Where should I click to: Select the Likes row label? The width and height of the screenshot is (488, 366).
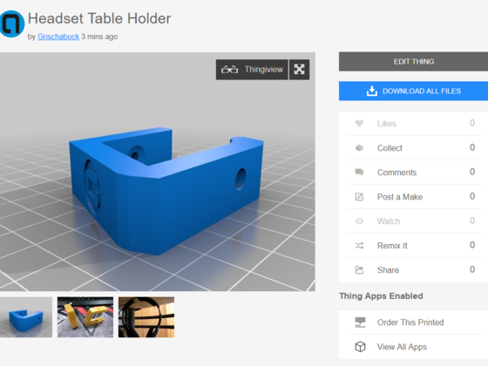pos(387,124)
